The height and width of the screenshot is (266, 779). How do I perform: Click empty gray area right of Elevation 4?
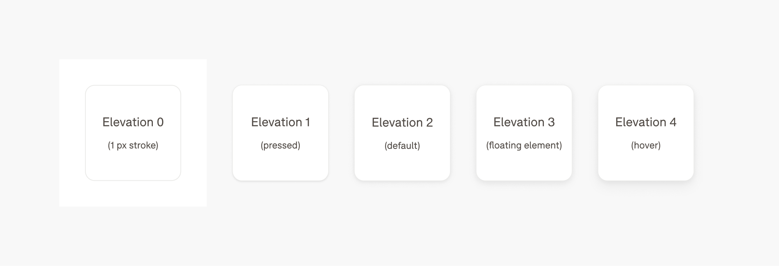736,133
